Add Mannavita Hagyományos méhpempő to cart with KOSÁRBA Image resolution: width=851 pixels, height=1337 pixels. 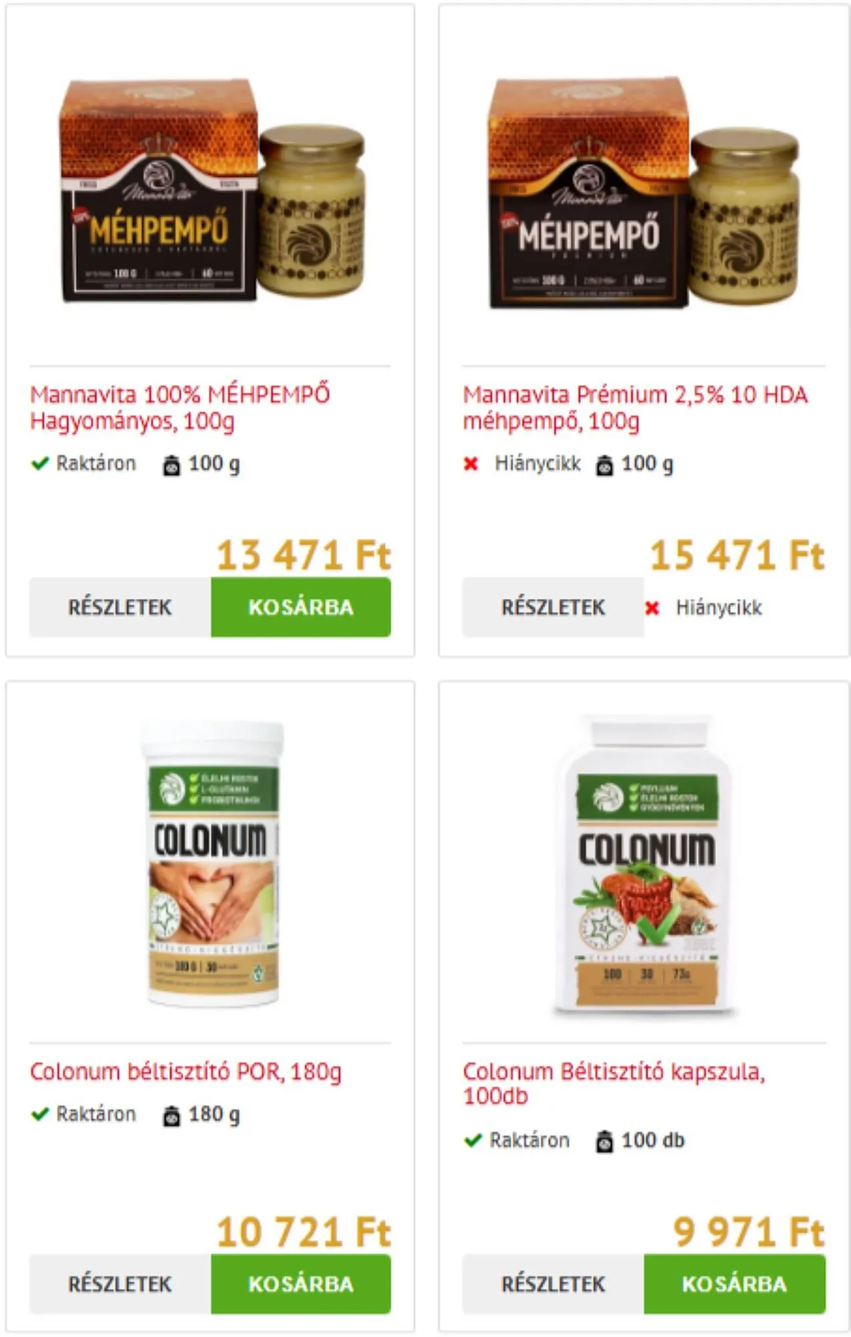[x=301, y=607]
